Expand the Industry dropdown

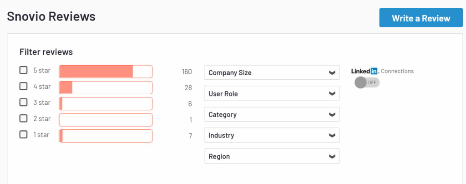272,135
